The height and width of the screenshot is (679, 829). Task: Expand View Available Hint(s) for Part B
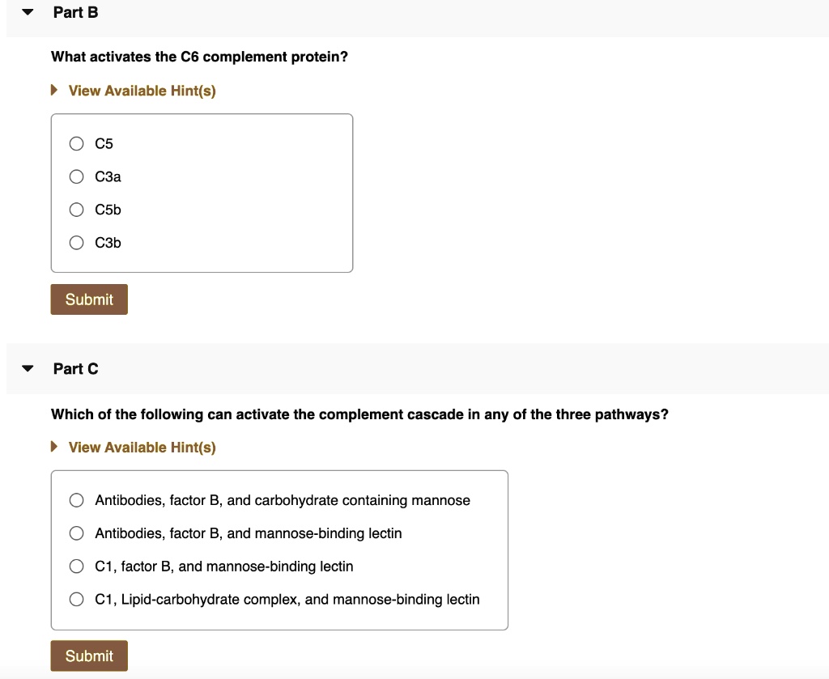click(x=54, y=91)
